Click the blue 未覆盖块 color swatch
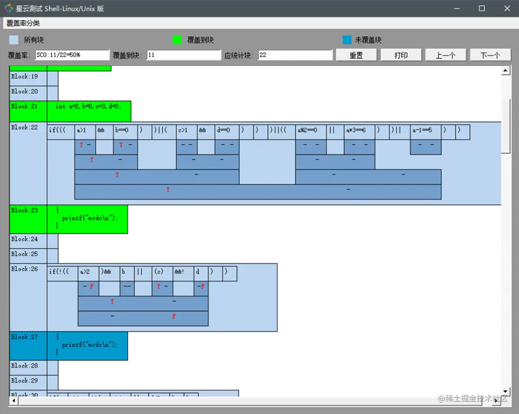This screenshot has width=519, height=414. tap(347, 40)
